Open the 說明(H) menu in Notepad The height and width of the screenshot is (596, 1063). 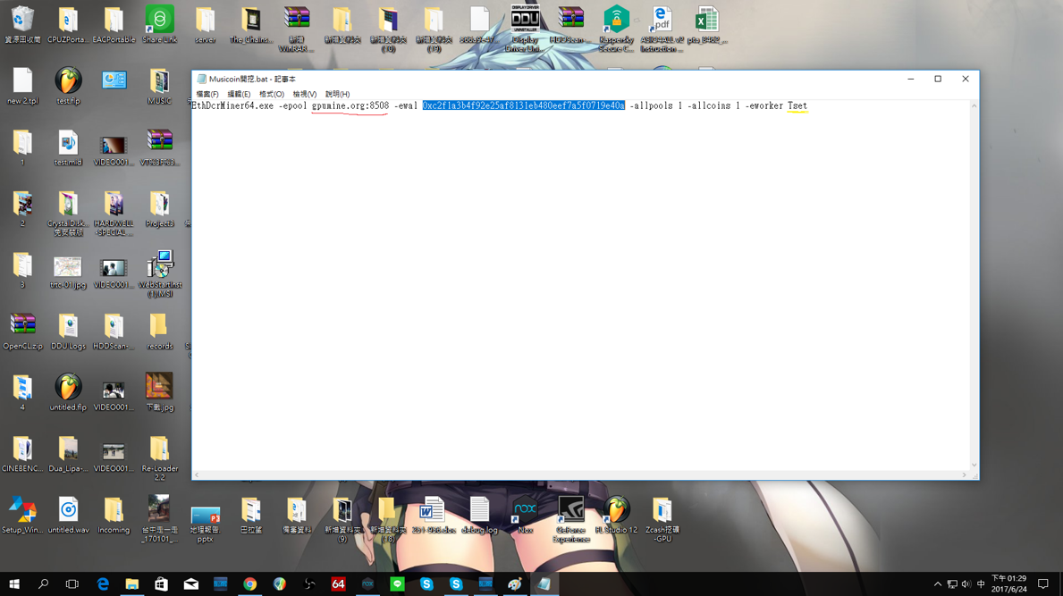[x=337, y=94]
